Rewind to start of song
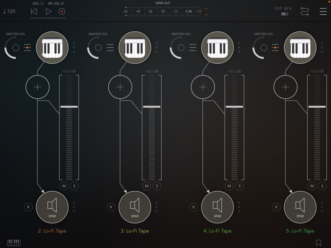 (x=34, y=11)
